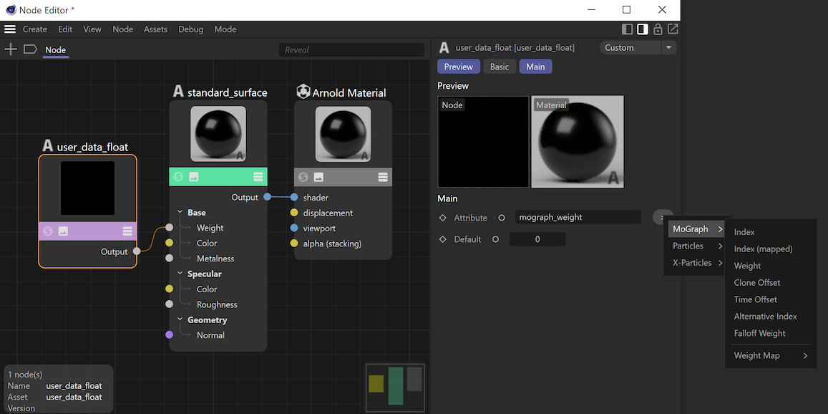Viewport: 828px width, 414px height.
Task: Toggle Default keyframe diamond
Action: (x=442, y=239)
